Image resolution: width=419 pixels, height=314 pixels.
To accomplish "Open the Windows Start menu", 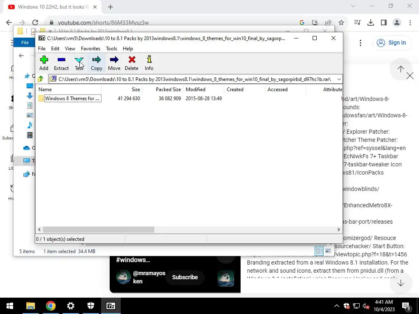I will (10, 306).
